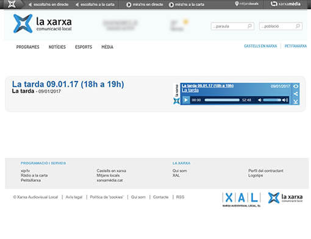Click the heading La tarda 09.01.17 (18h a 19h)
The width and height of the screenshot is (311, 239).
tap(68, 84)
